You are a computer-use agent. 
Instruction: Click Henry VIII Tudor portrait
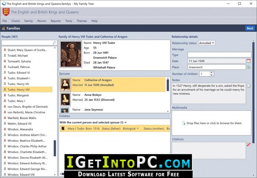(x=71, y=54)
